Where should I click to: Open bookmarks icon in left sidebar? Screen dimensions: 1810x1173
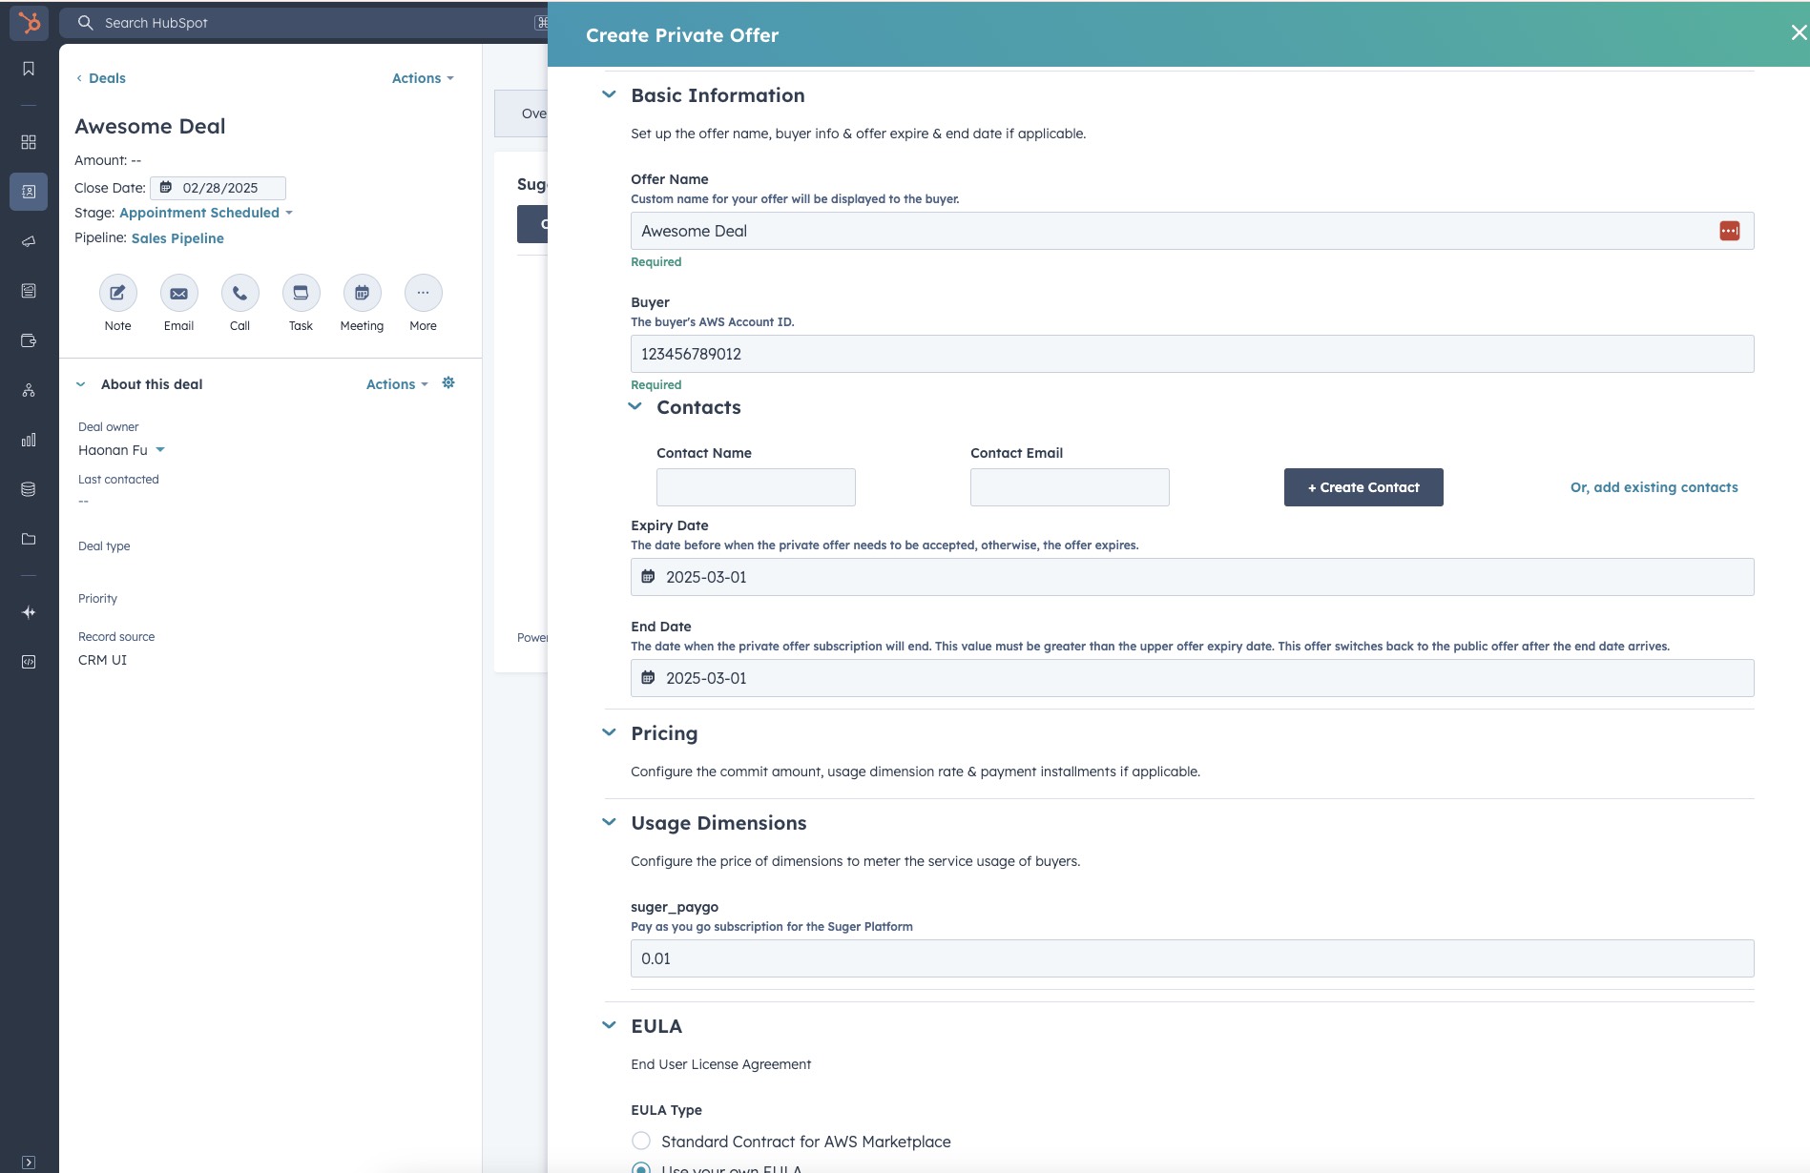pyautogui.click(x=29, y=69)
